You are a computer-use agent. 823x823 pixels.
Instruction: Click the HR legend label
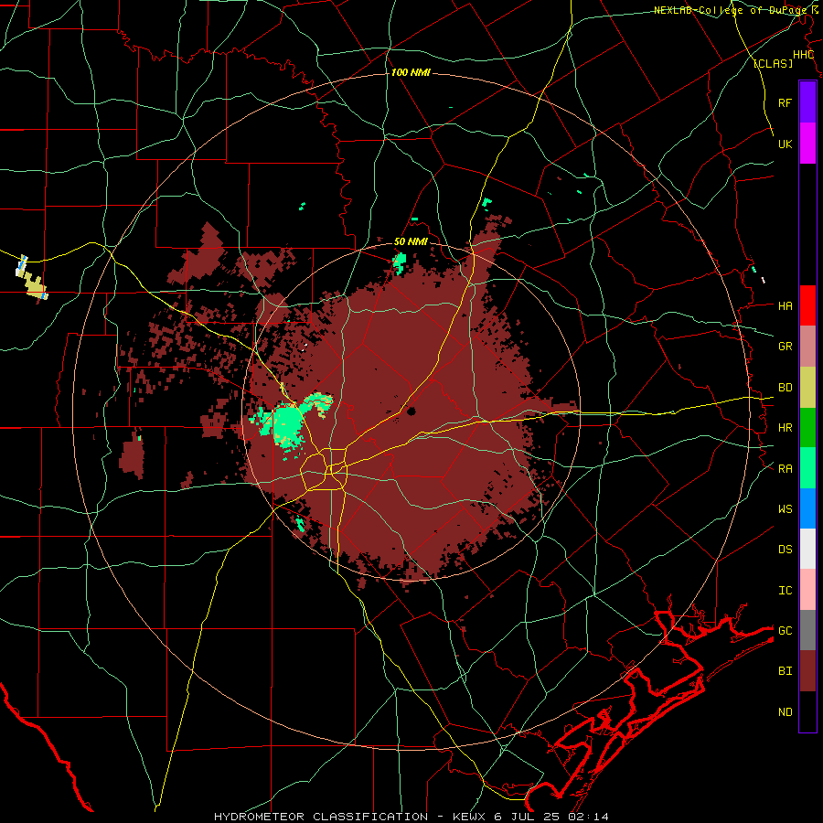[x=785, y=428]
